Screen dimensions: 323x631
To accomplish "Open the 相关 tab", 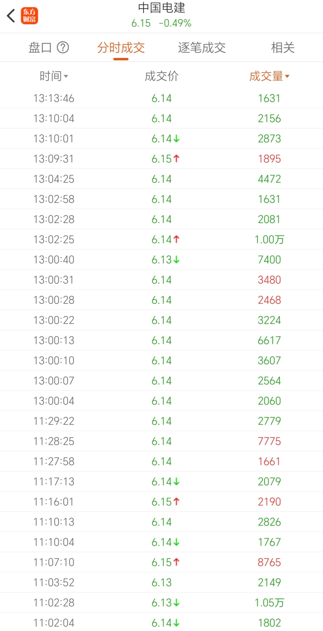I will coord(283,48).
